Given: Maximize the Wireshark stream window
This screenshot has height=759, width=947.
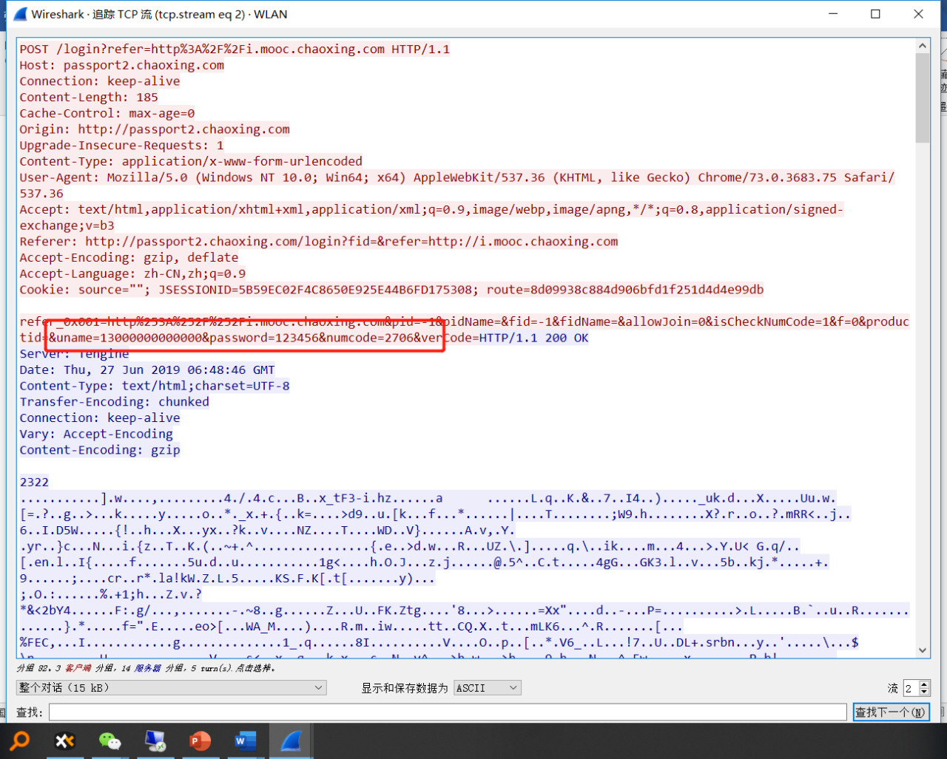Looking at the screenshot, I should point(876,14).
